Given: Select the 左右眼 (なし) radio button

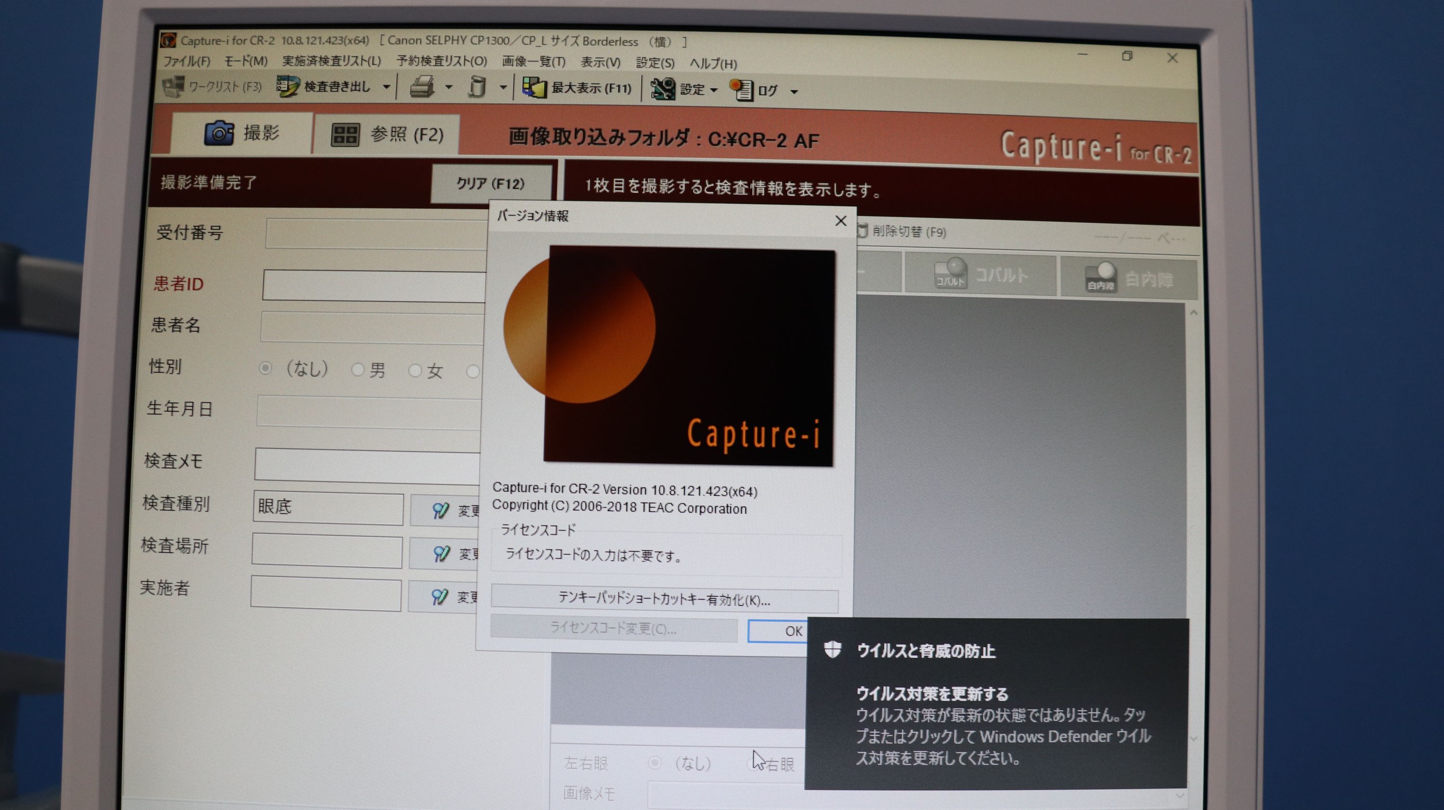Looking at the screenshot, I should pyautogui.click(x=654, y=762).
